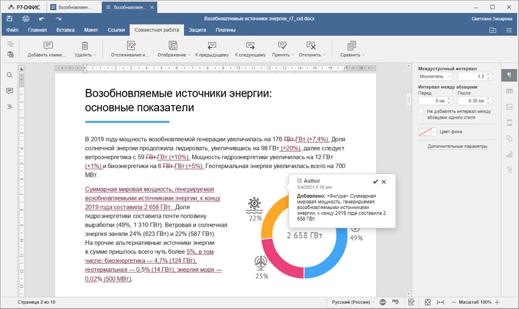Switch to the Вставка tab

65,30
